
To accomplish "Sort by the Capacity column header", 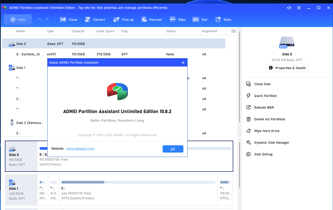I will (78, 31).
